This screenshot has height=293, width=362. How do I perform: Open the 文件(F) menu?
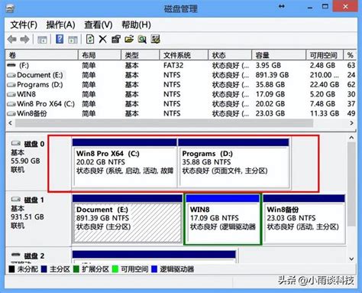[x=24, y=25]
